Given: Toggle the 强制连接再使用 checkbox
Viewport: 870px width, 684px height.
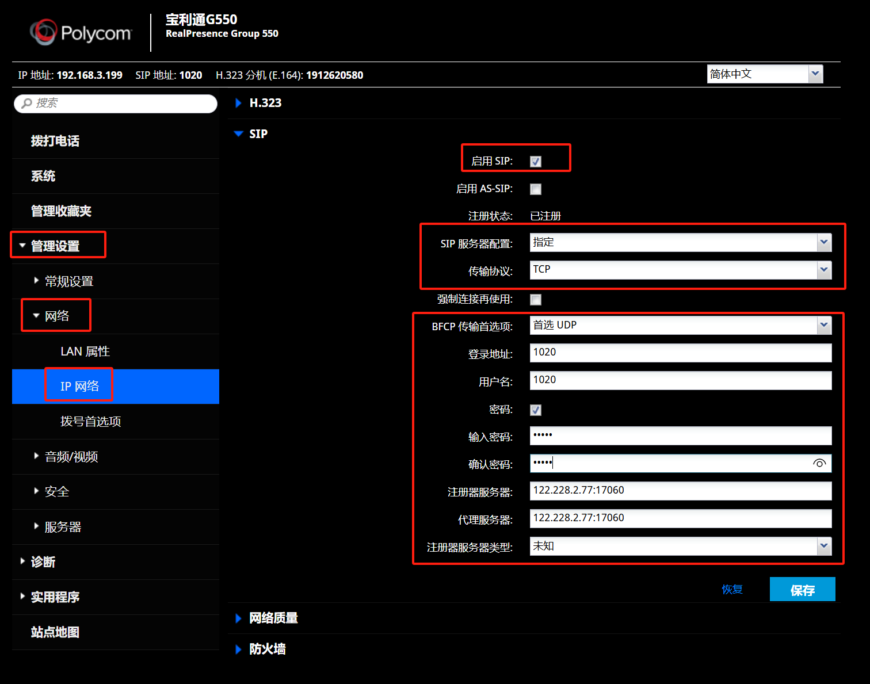Looking at the screenshot, I should [536, 300].
